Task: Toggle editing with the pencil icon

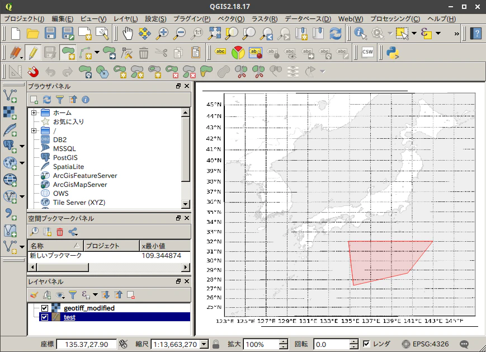Action: [33, 53]
